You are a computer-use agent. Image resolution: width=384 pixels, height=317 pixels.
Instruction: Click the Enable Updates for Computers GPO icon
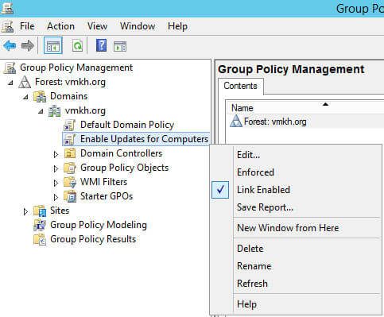pos(70,139)
